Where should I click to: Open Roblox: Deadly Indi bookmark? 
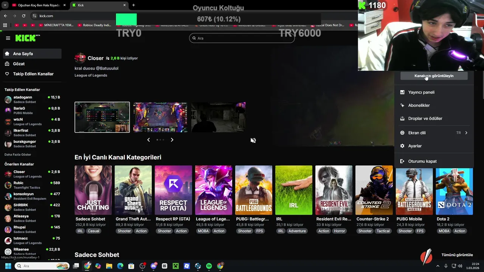coord(95,25)
